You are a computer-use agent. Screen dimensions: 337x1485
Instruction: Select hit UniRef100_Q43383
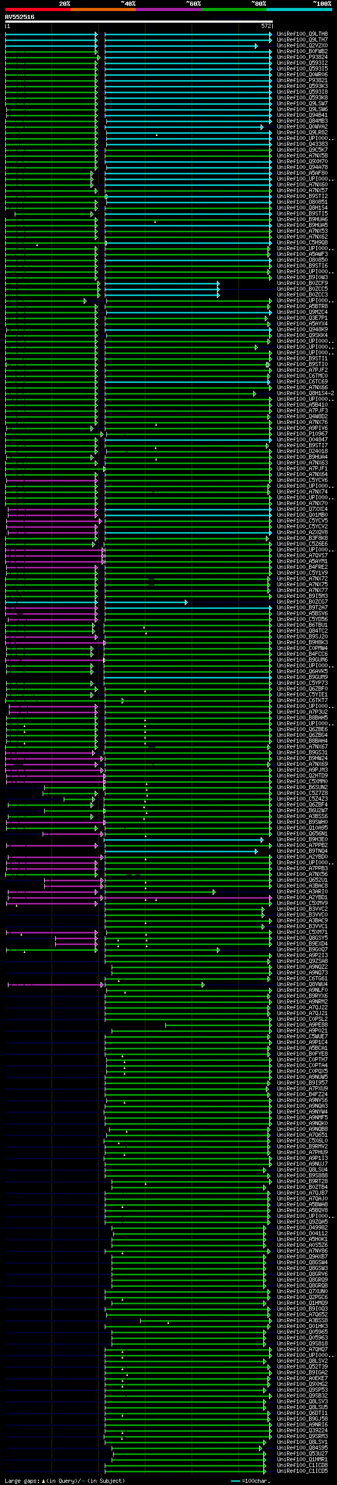pyautogui.click(x=302, y=144)
